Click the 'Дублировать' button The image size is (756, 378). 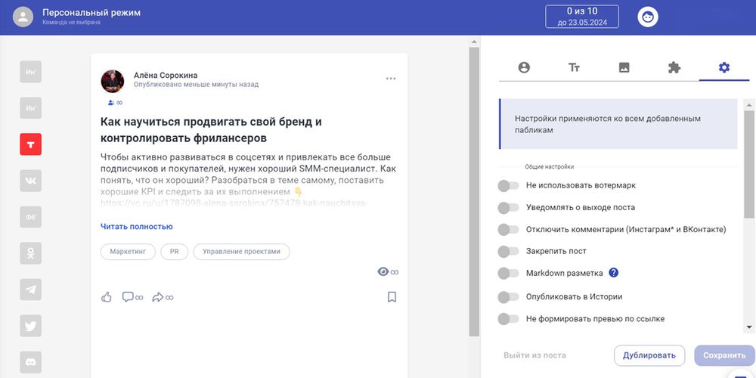(x=649, y=355)
